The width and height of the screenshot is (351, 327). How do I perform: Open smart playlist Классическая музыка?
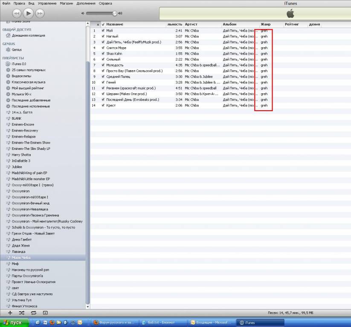coord(29,82)
